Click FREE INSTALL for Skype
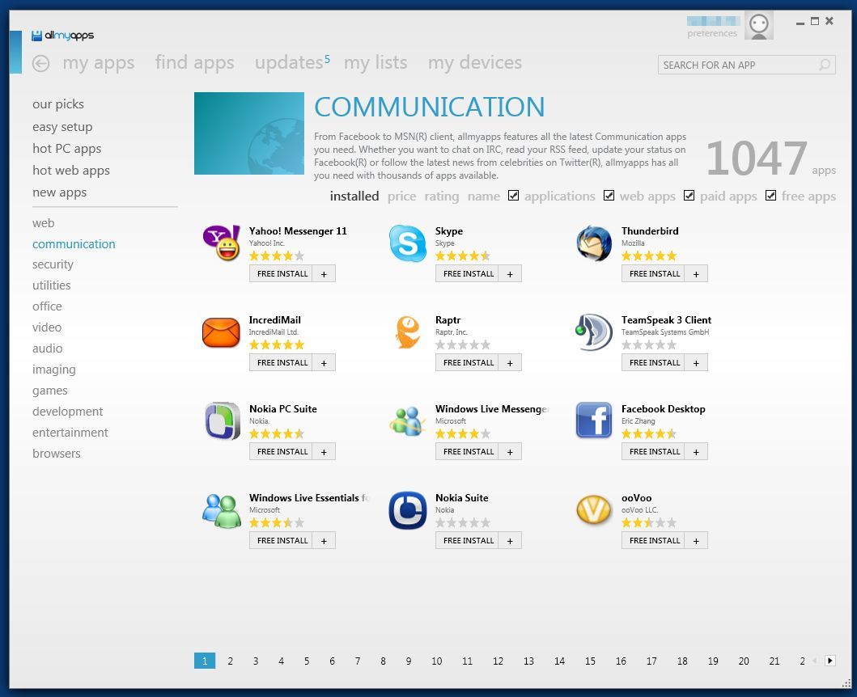Image resolution: width=857 pixels, height=697 pixels. pos(467,273)
